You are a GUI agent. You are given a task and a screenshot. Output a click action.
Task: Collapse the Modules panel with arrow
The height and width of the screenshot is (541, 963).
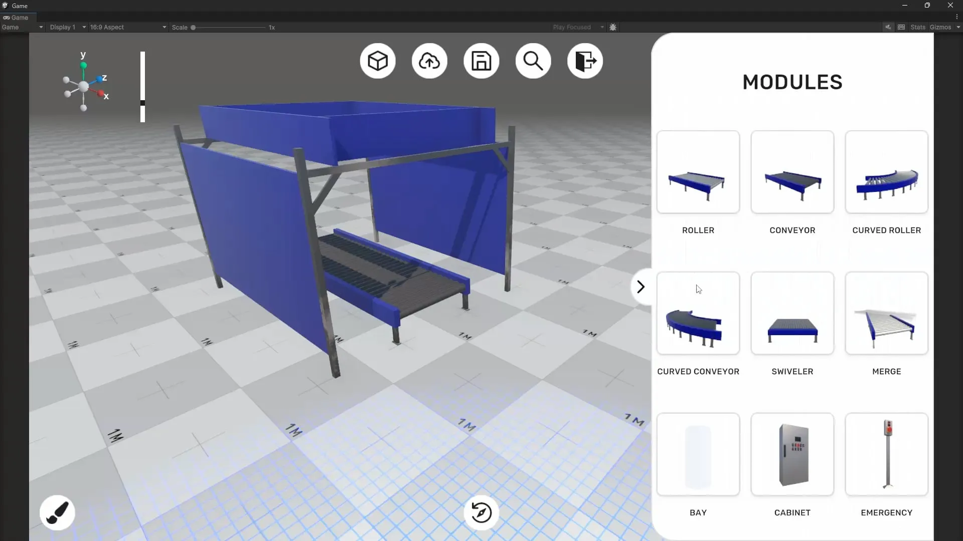640,287
